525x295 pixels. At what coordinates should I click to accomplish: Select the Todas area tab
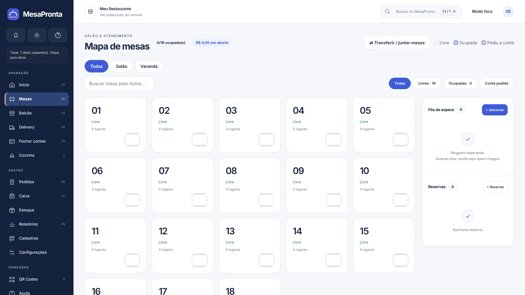(x=96, y=66)
